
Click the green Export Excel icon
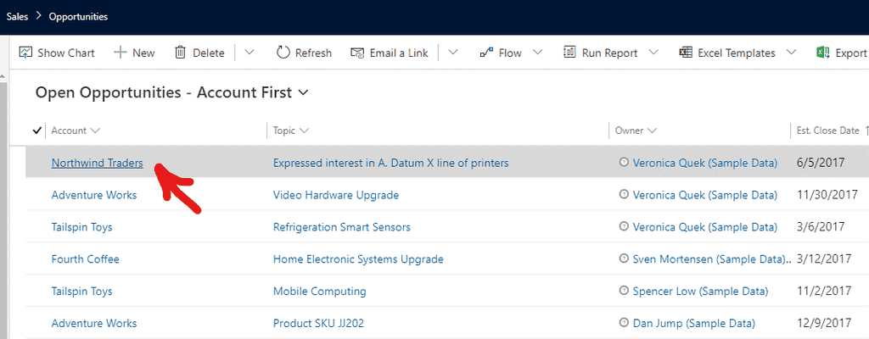pyautogui.click(x=822, y=53)
